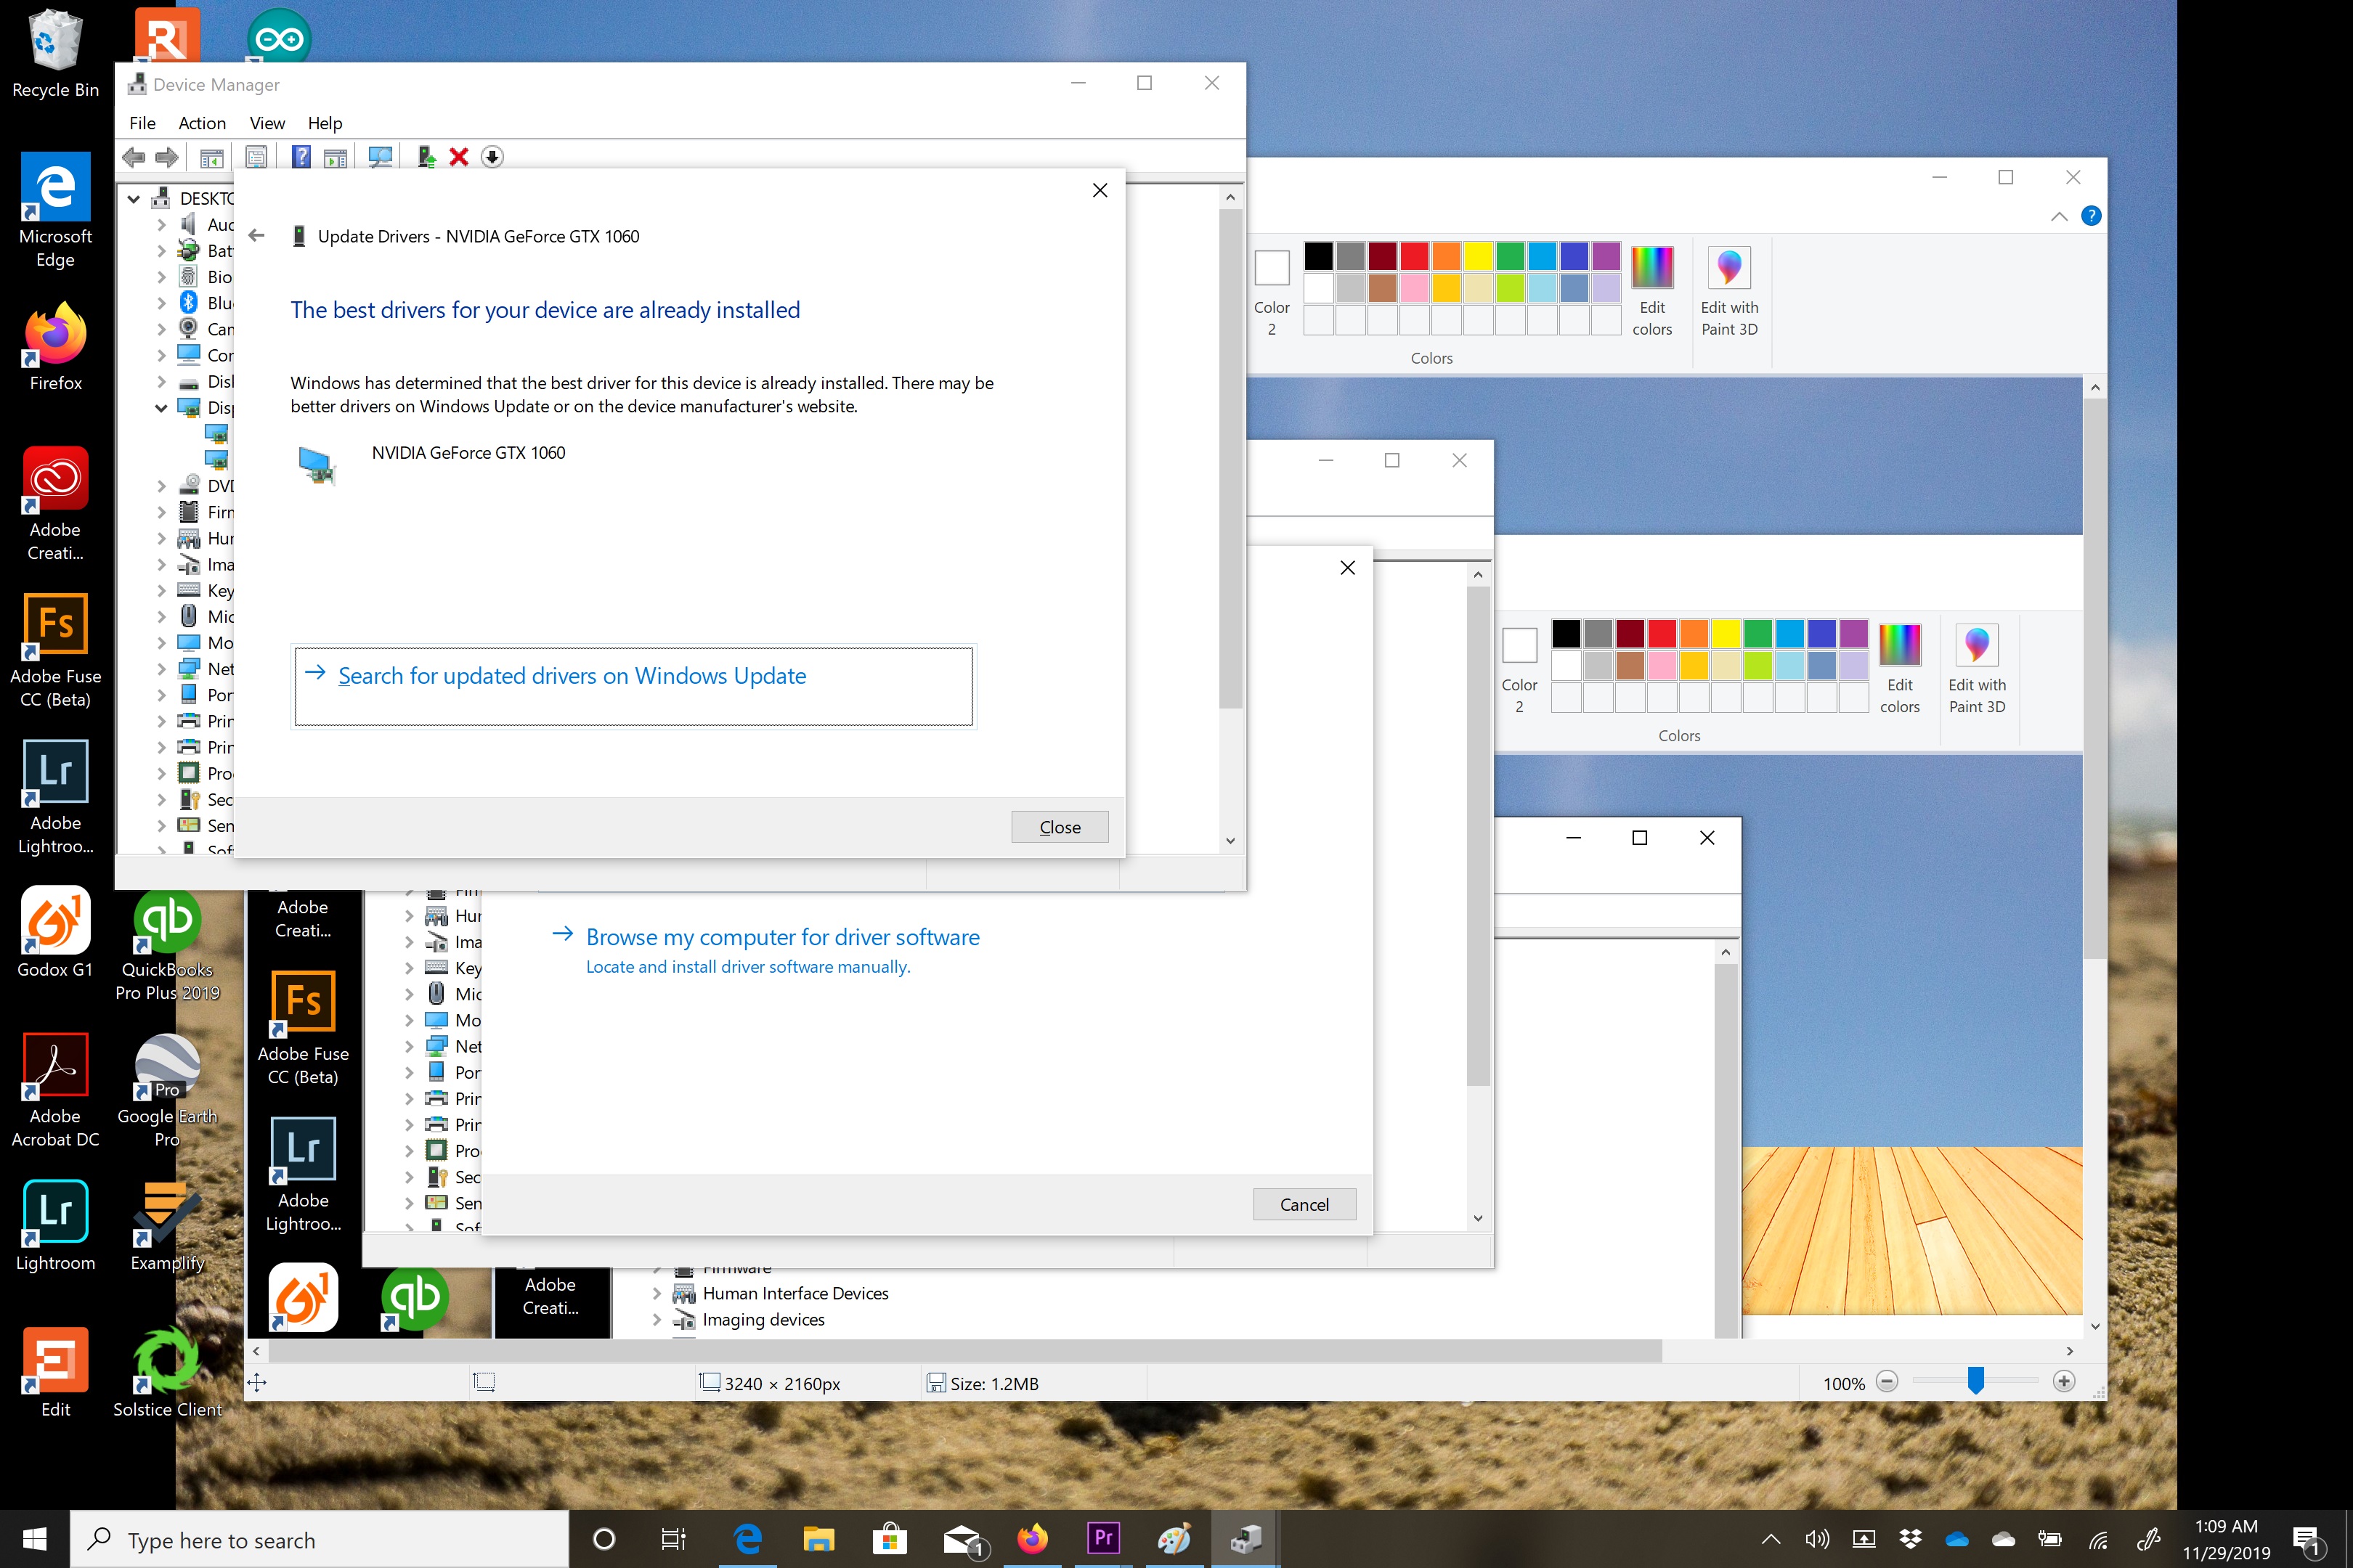Collapse the DESKTOP root tree node
The image size is (2353, 1568).
[x=133, y=199]
